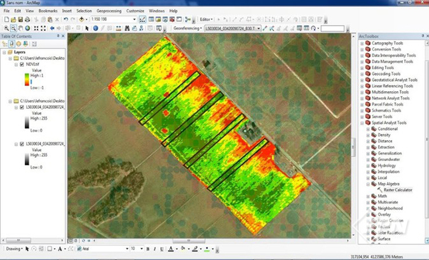Select the Zoom In tool
Viewport: 429px width, 260px height.
click(x=6, y=28)
